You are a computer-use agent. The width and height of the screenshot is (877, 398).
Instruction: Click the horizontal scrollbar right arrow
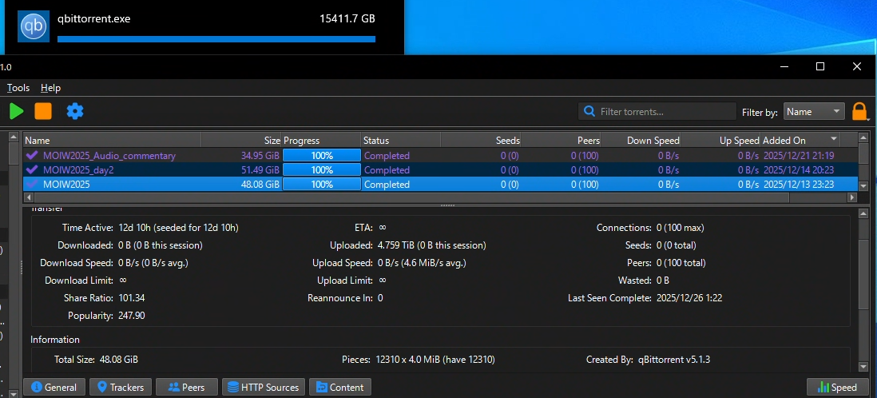[852, 197]
